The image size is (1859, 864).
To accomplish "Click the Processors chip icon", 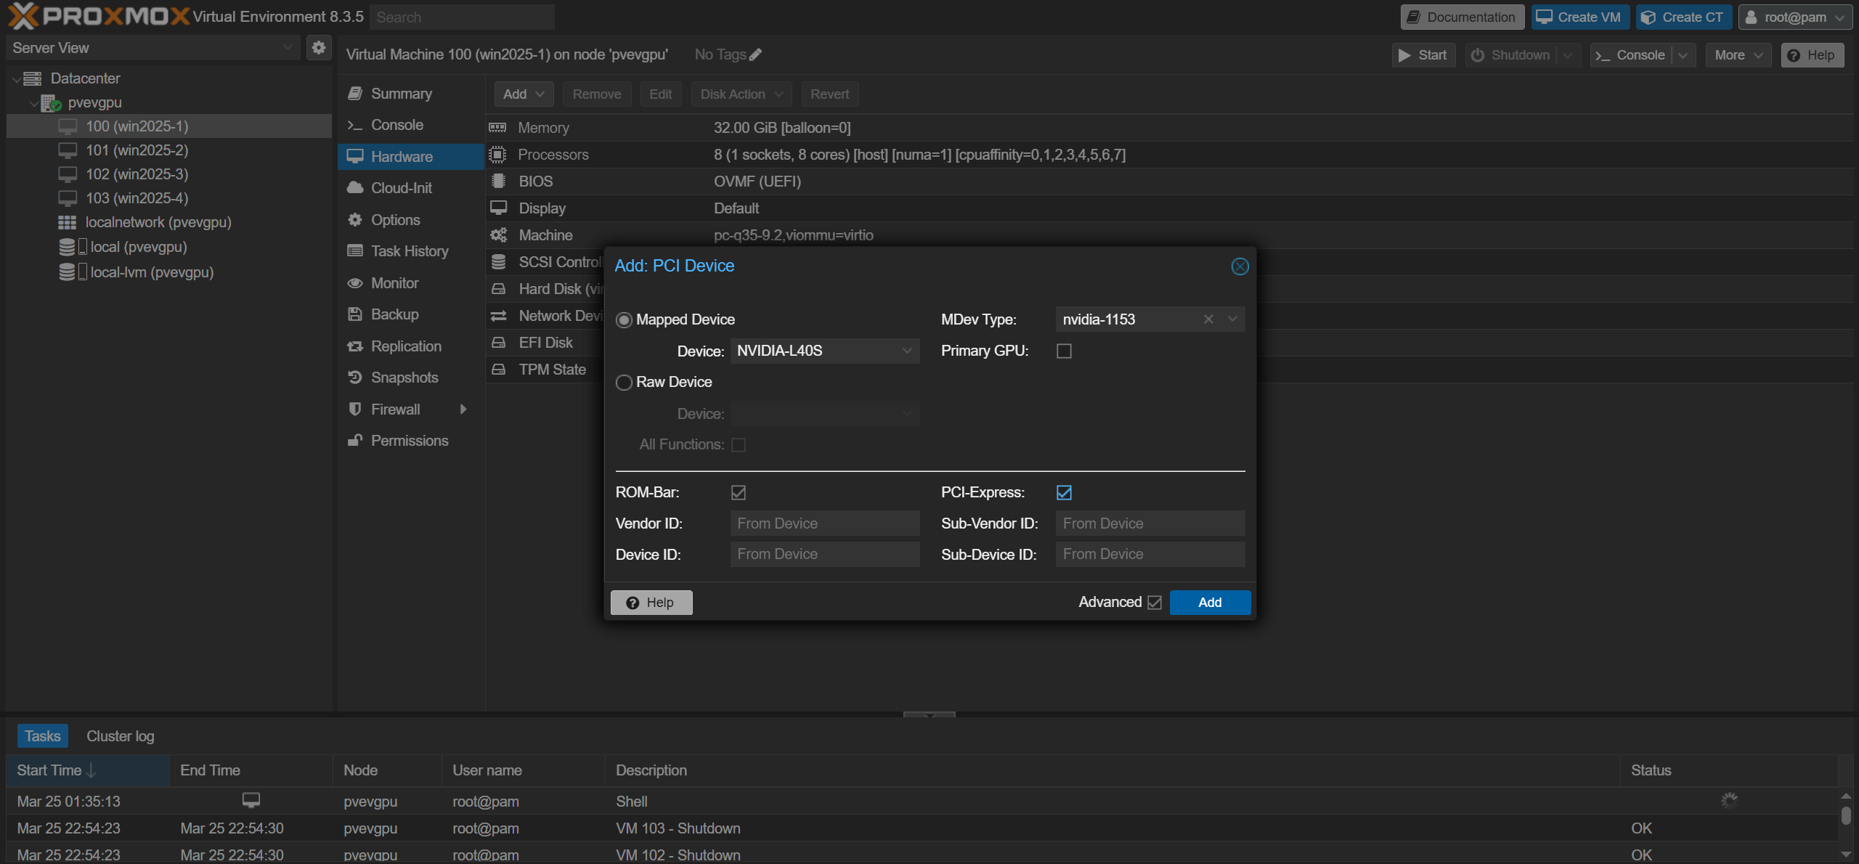I will (498, 155).
